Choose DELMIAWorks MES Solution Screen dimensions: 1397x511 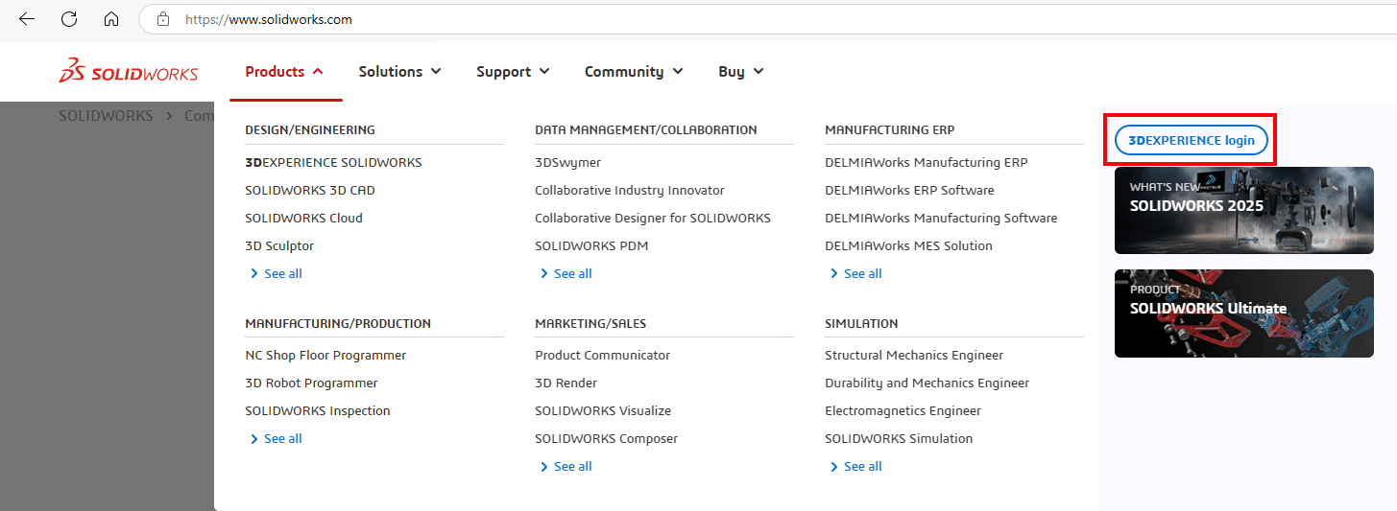pyautogui.click(x=908, y=245)
